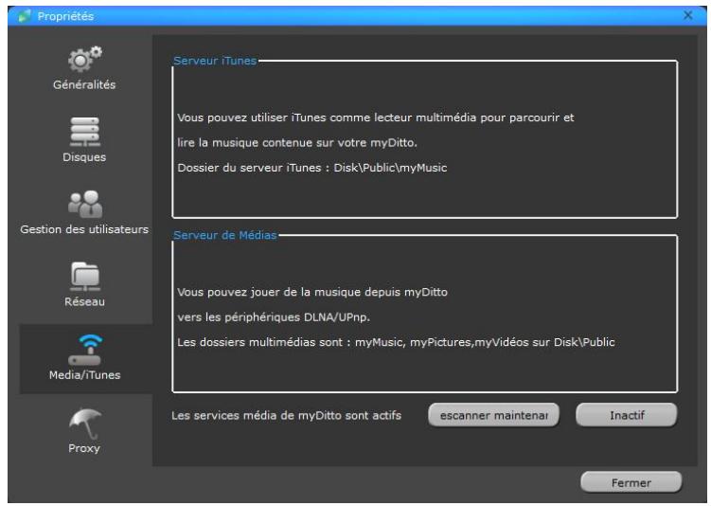Select the Media/iTunes label
Image resolution: width=711 pixels, height=506 pixels.
tap(85, 375)
